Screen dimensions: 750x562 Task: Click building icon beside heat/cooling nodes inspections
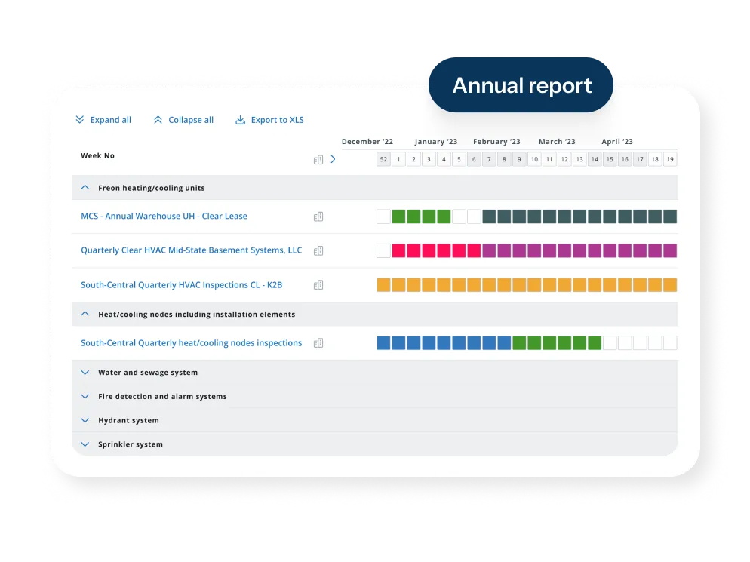click(x=318, y=343)
